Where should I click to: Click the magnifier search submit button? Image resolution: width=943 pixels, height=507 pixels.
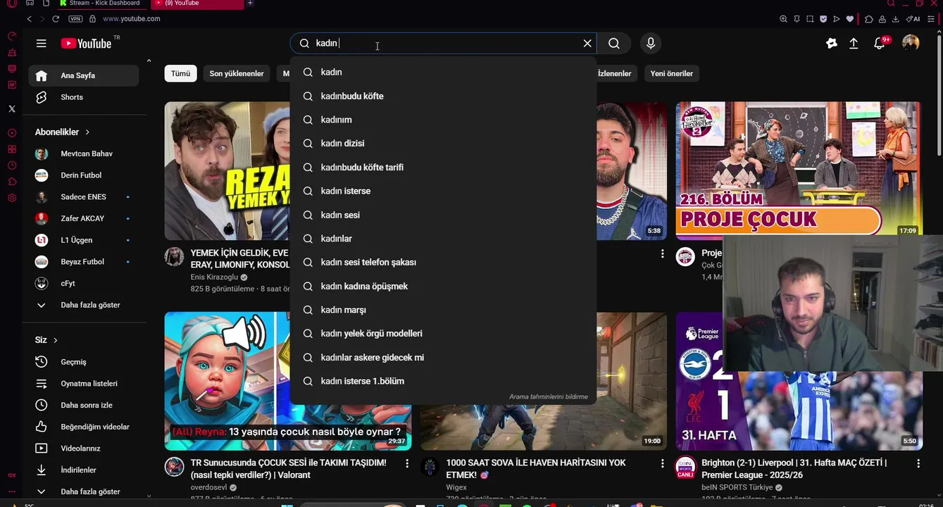614,44
